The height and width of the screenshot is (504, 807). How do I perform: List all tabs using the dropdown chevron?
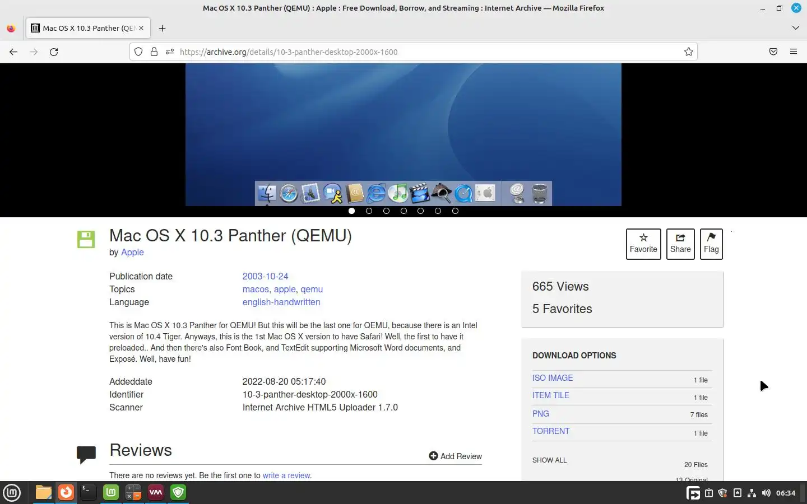click(x=795, y=28)
